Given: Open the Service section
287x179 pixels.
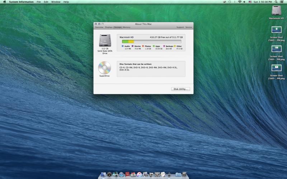Looking at the screenshot, I should (189, 27).
